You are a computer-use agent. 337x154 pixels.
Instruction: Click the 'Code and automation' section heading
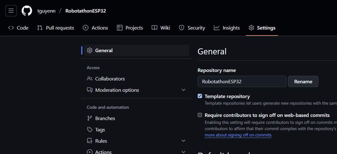[x=108, y=107]
